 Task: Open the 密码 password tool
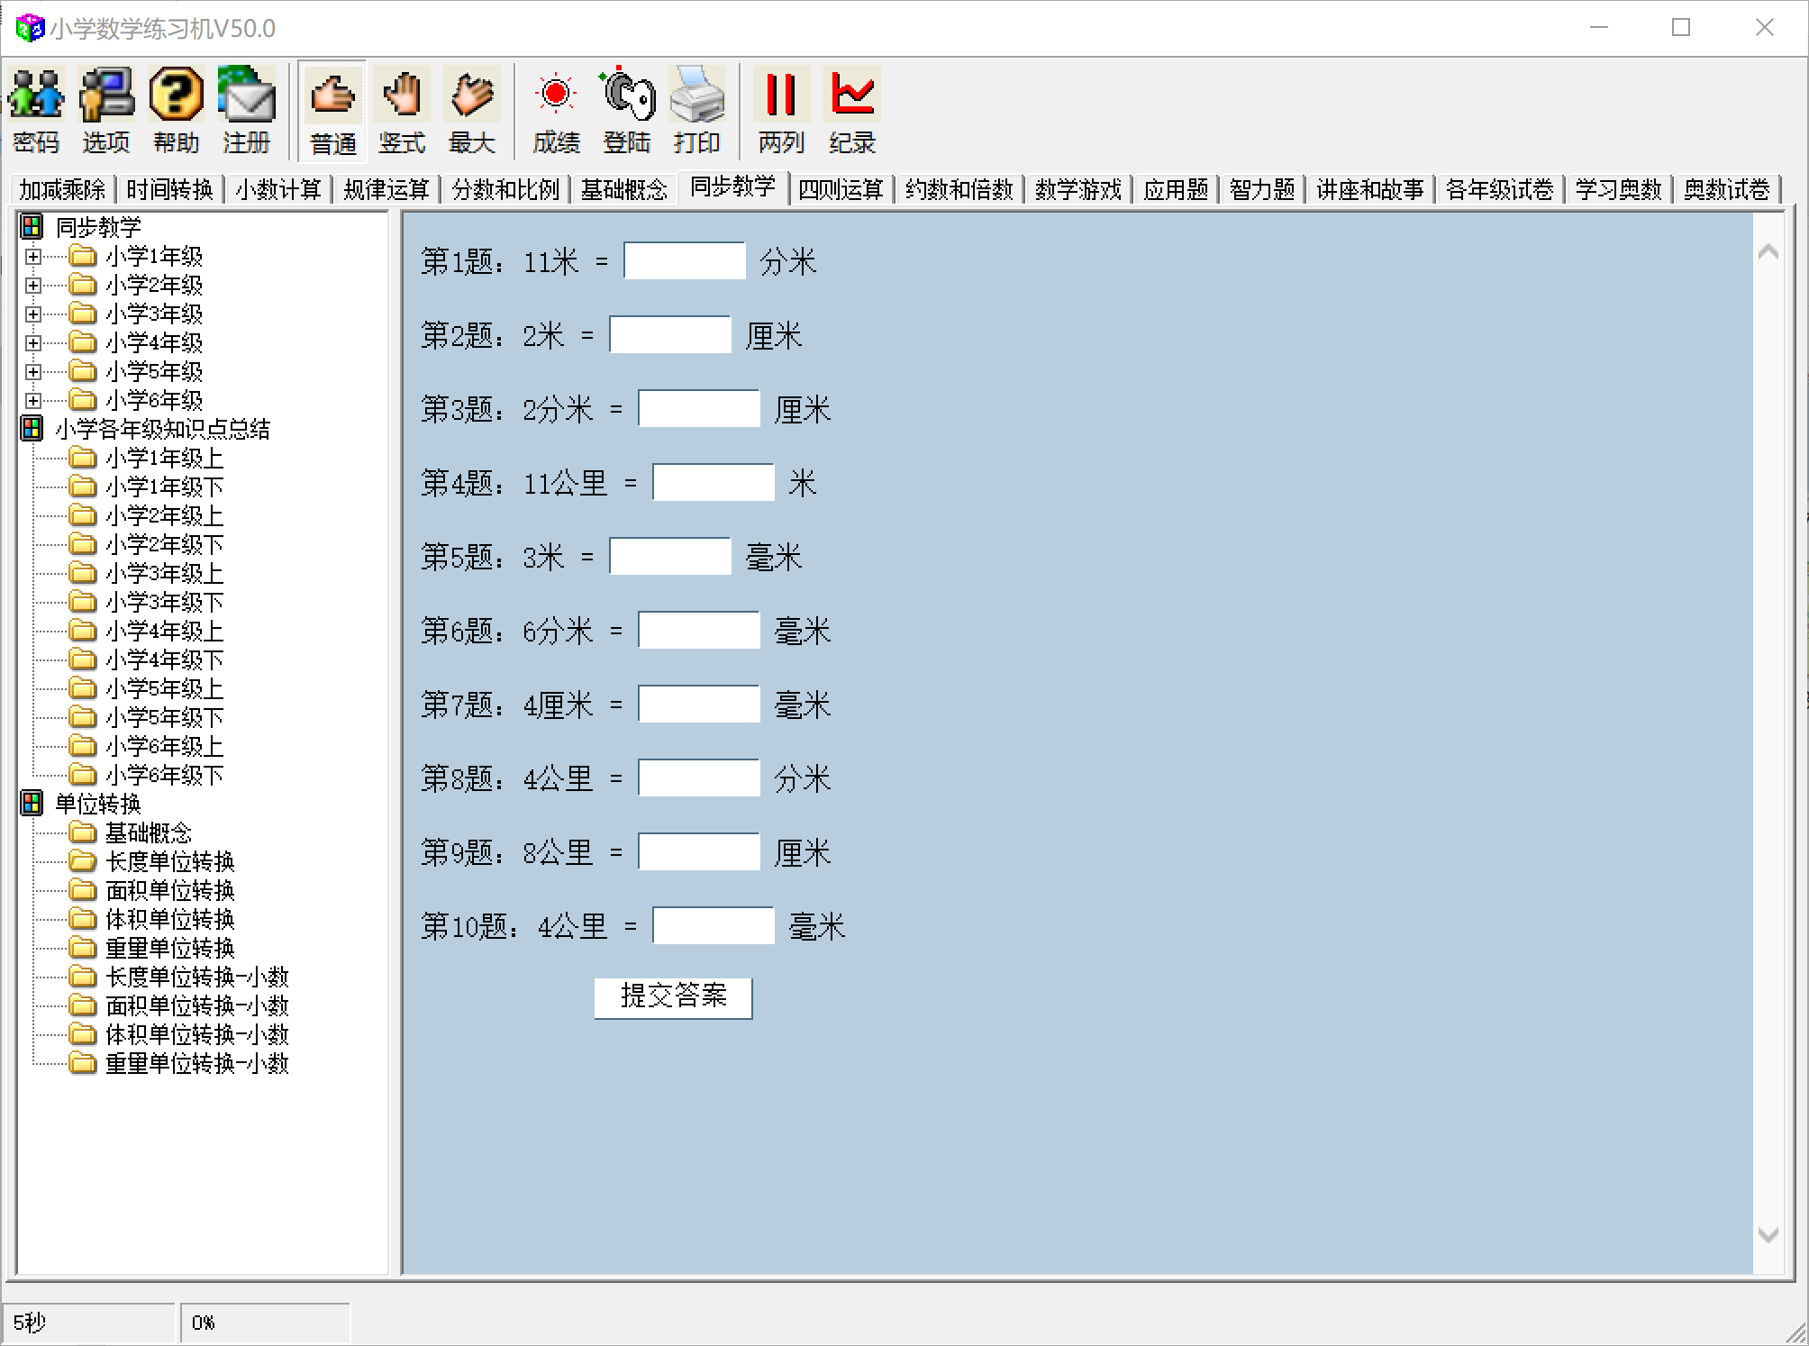click(36, 110)
